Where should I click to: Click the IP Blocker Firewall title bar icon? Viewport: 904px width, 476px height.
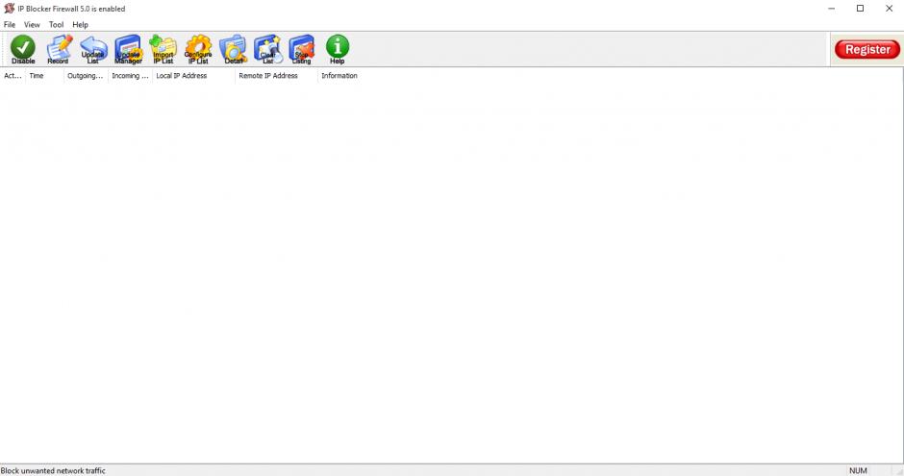click(x=10, y=9)
